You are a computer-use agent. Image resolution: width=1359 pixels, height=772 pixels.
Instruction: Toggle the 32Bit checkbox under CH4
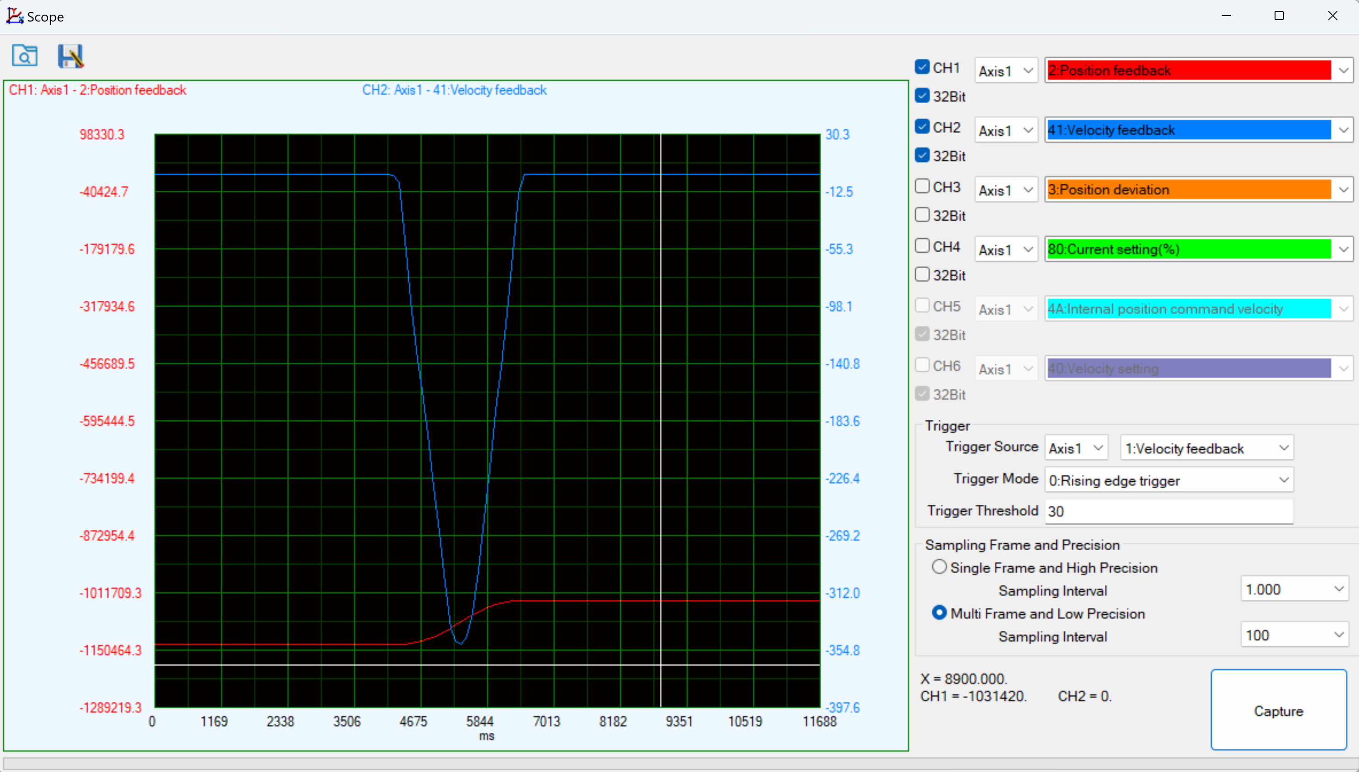tap(922, 274)
